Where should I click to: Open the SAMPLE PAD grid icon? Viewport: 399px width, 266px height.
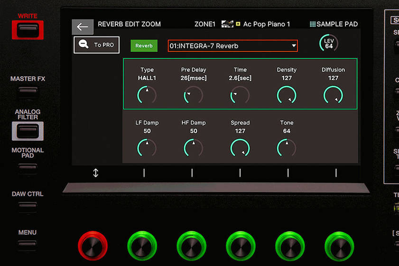click(x=312, y=24)
